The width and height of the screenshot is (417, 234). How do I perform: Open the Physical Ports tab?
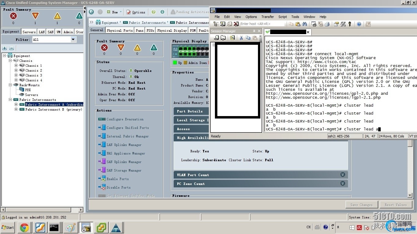tap(120, 30)
